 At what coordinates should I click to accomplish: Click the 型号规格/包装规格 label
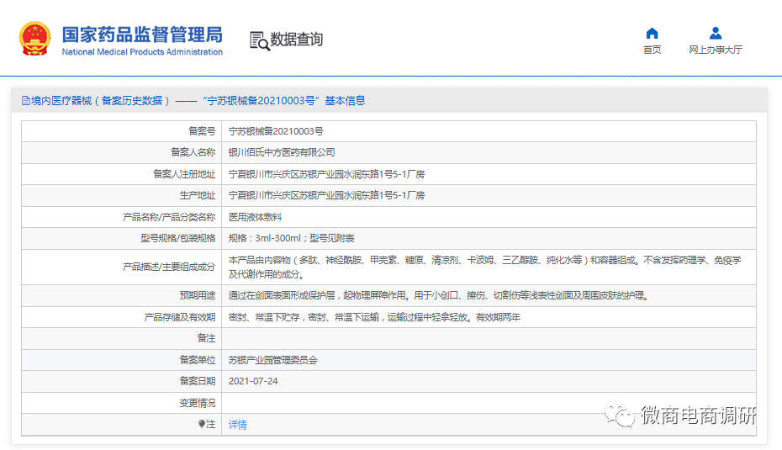178,239
